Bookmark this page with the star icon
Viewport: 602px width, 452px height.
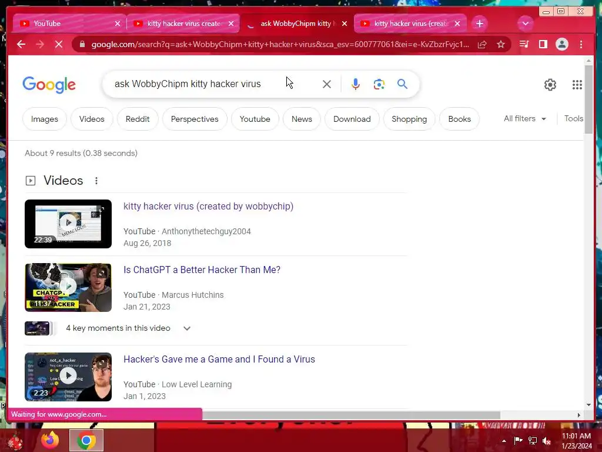501,45
